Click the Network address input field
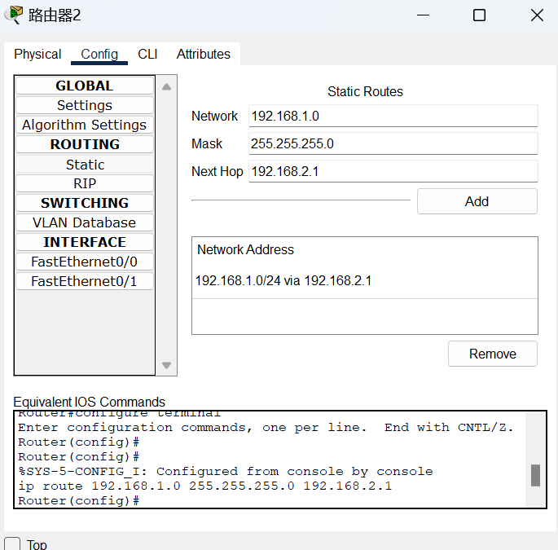The height and width of the screenshot is (550, 558). coord(393,116)
